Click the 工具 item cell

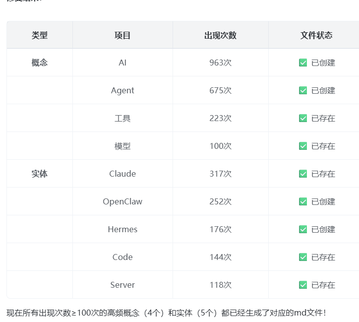122,118
